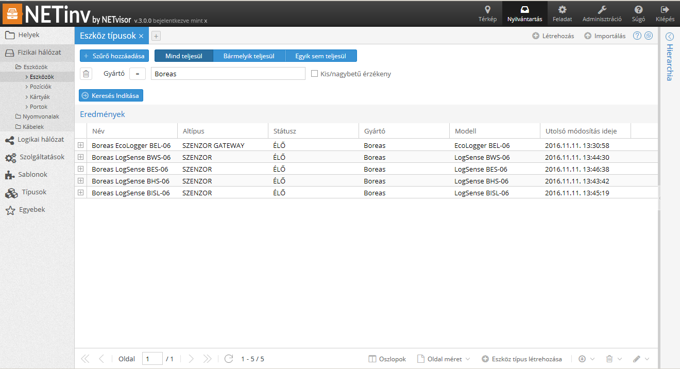Select Portok in tree
This screenshot has width=680, height=369.
click(x=37, y=107)
